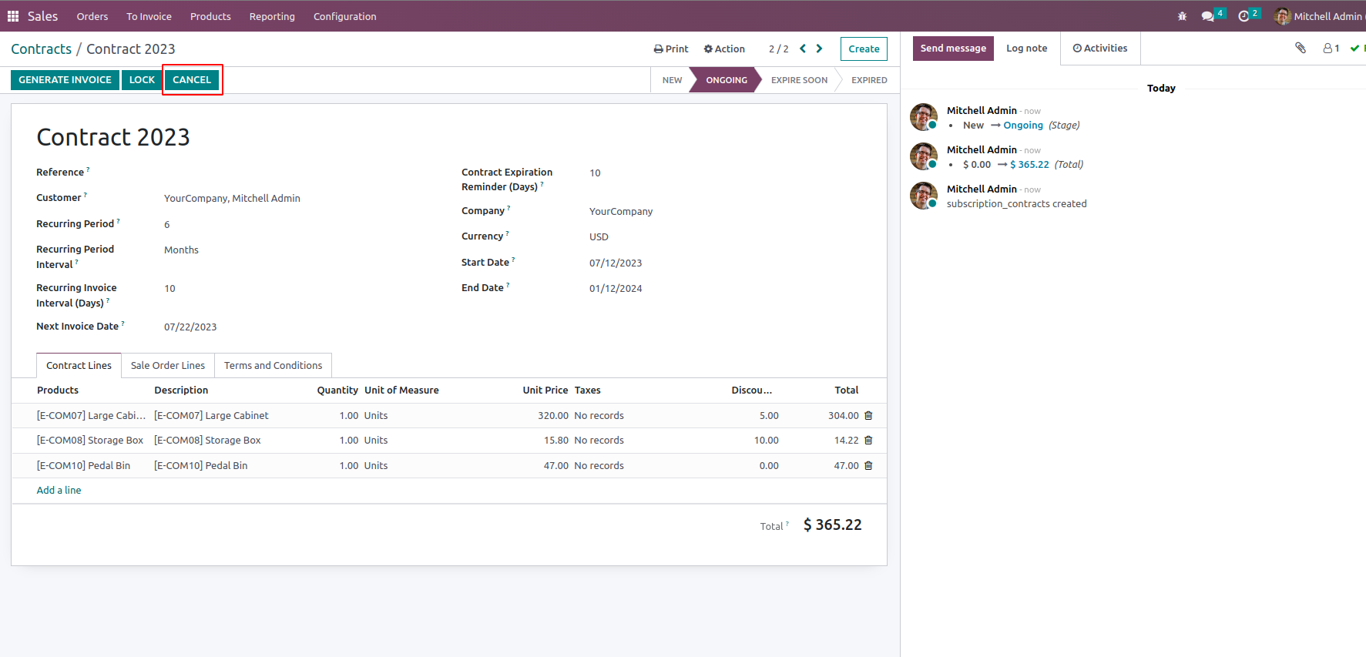Delete the Pedal Bin line trash icon
1366x657 pixels.
[868, 465]
